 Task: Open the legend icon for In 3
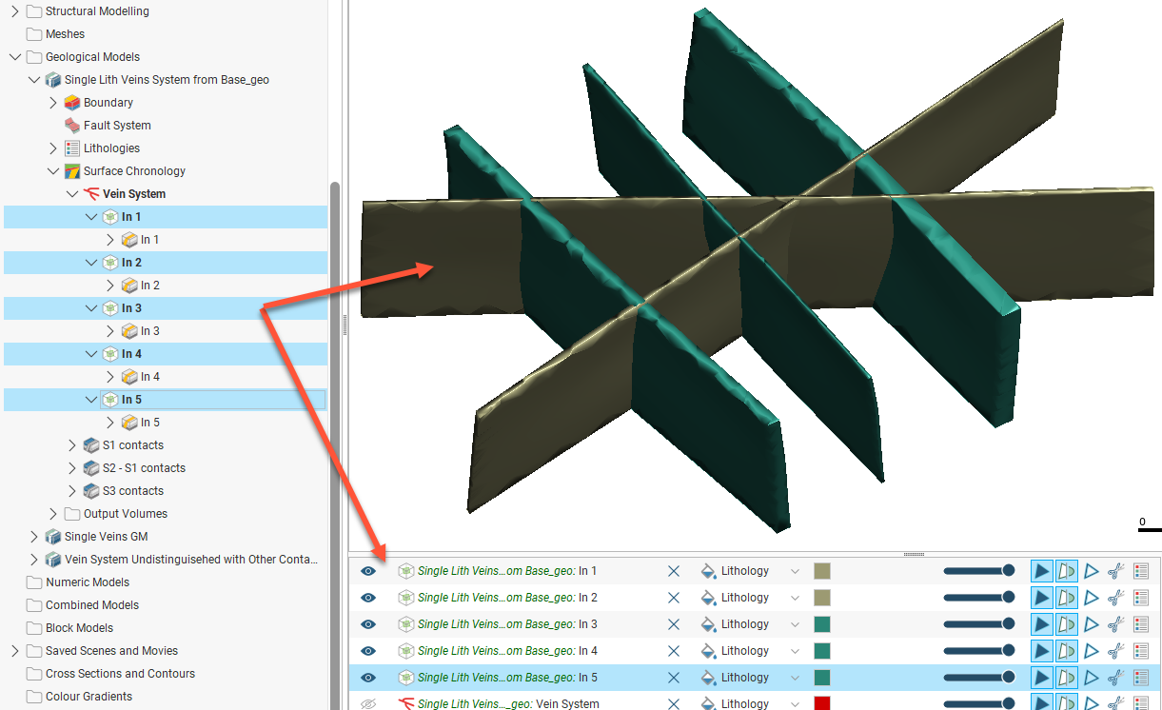1142,624
